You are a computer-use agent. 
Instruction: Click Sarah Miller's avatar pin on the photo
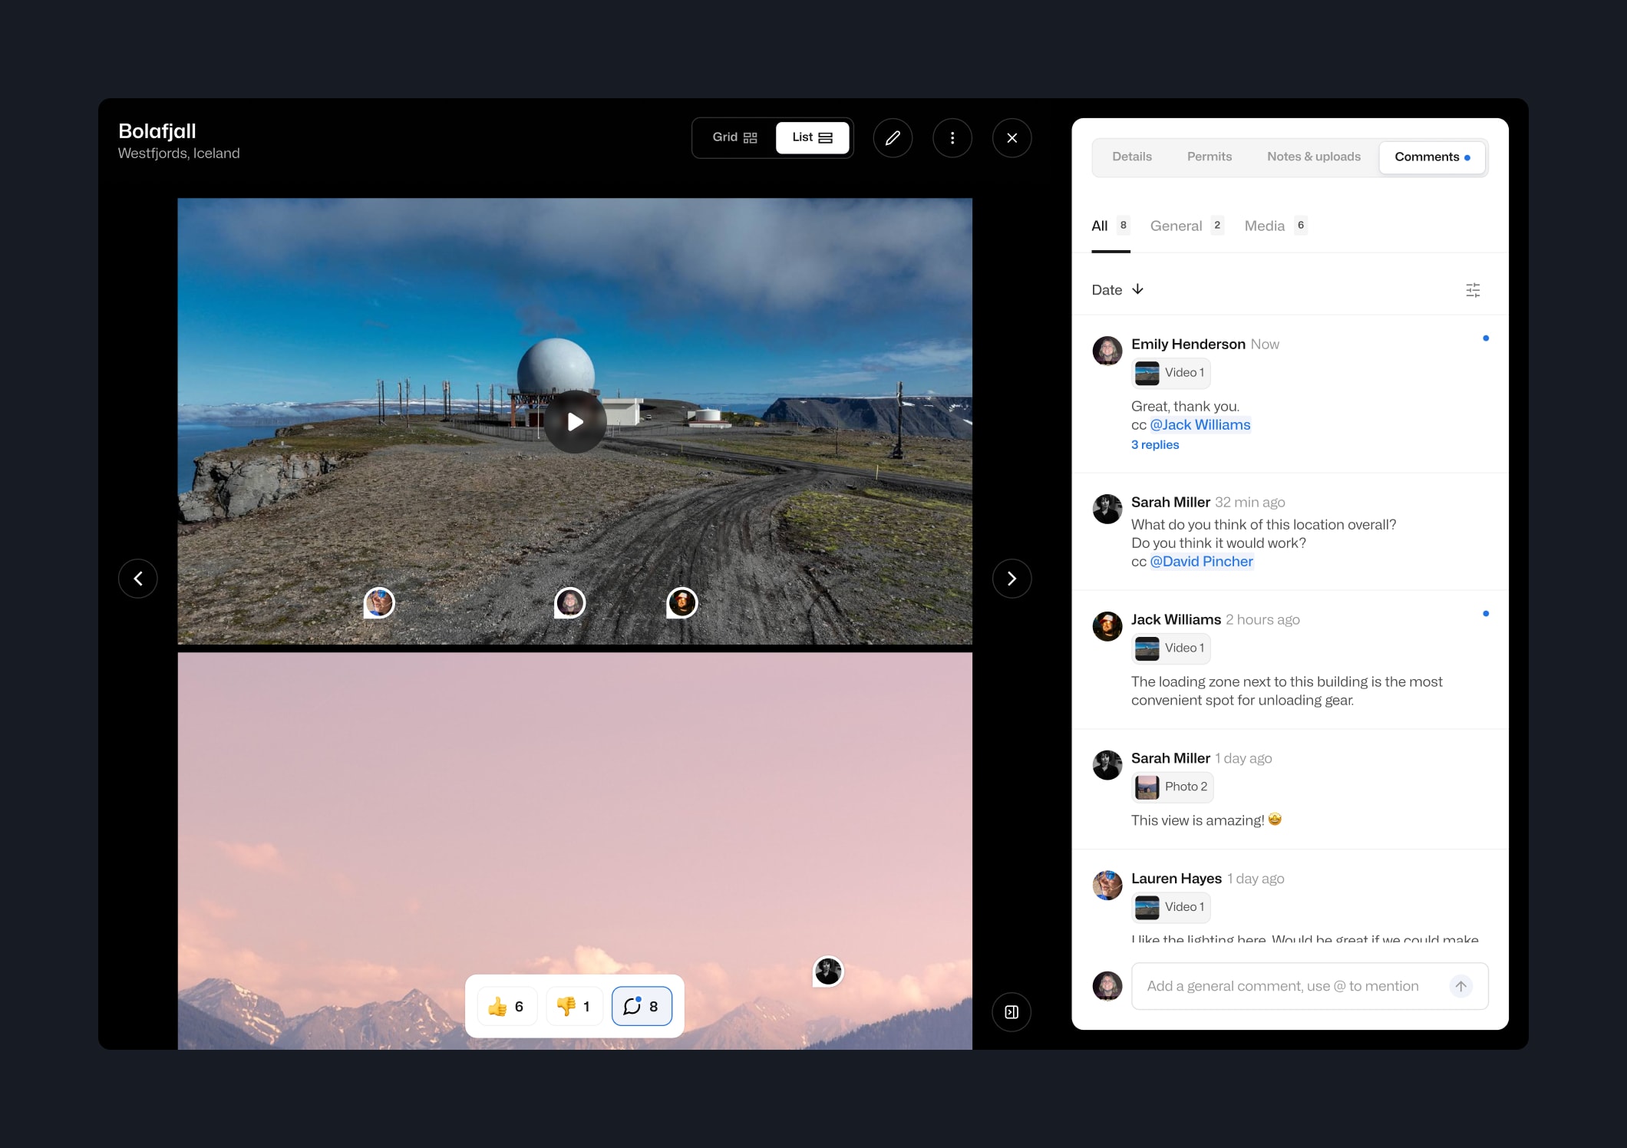pos(828,972)
